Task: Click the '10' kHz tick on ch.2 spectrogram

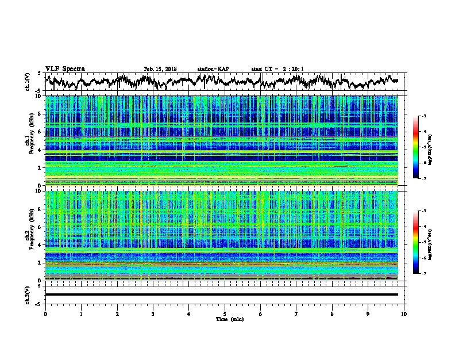Action: (39, 191)
